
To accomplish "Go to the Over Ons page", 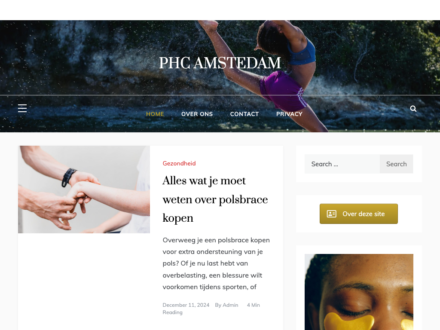I will click(x=197, y=114).
